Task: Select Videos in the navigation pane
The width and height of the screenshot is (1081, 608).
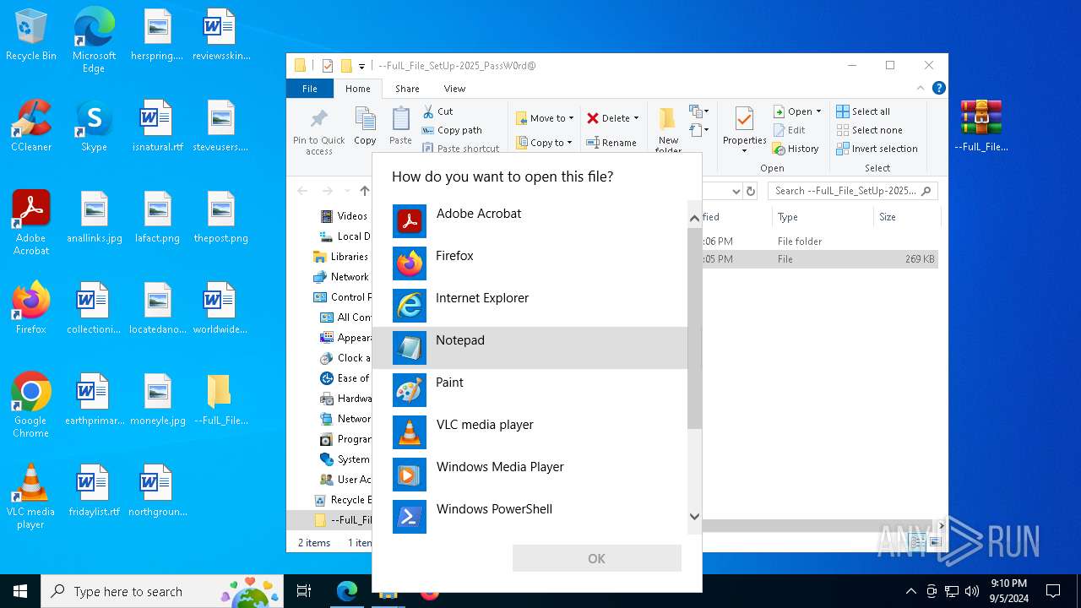Action: tap(345, 216)
